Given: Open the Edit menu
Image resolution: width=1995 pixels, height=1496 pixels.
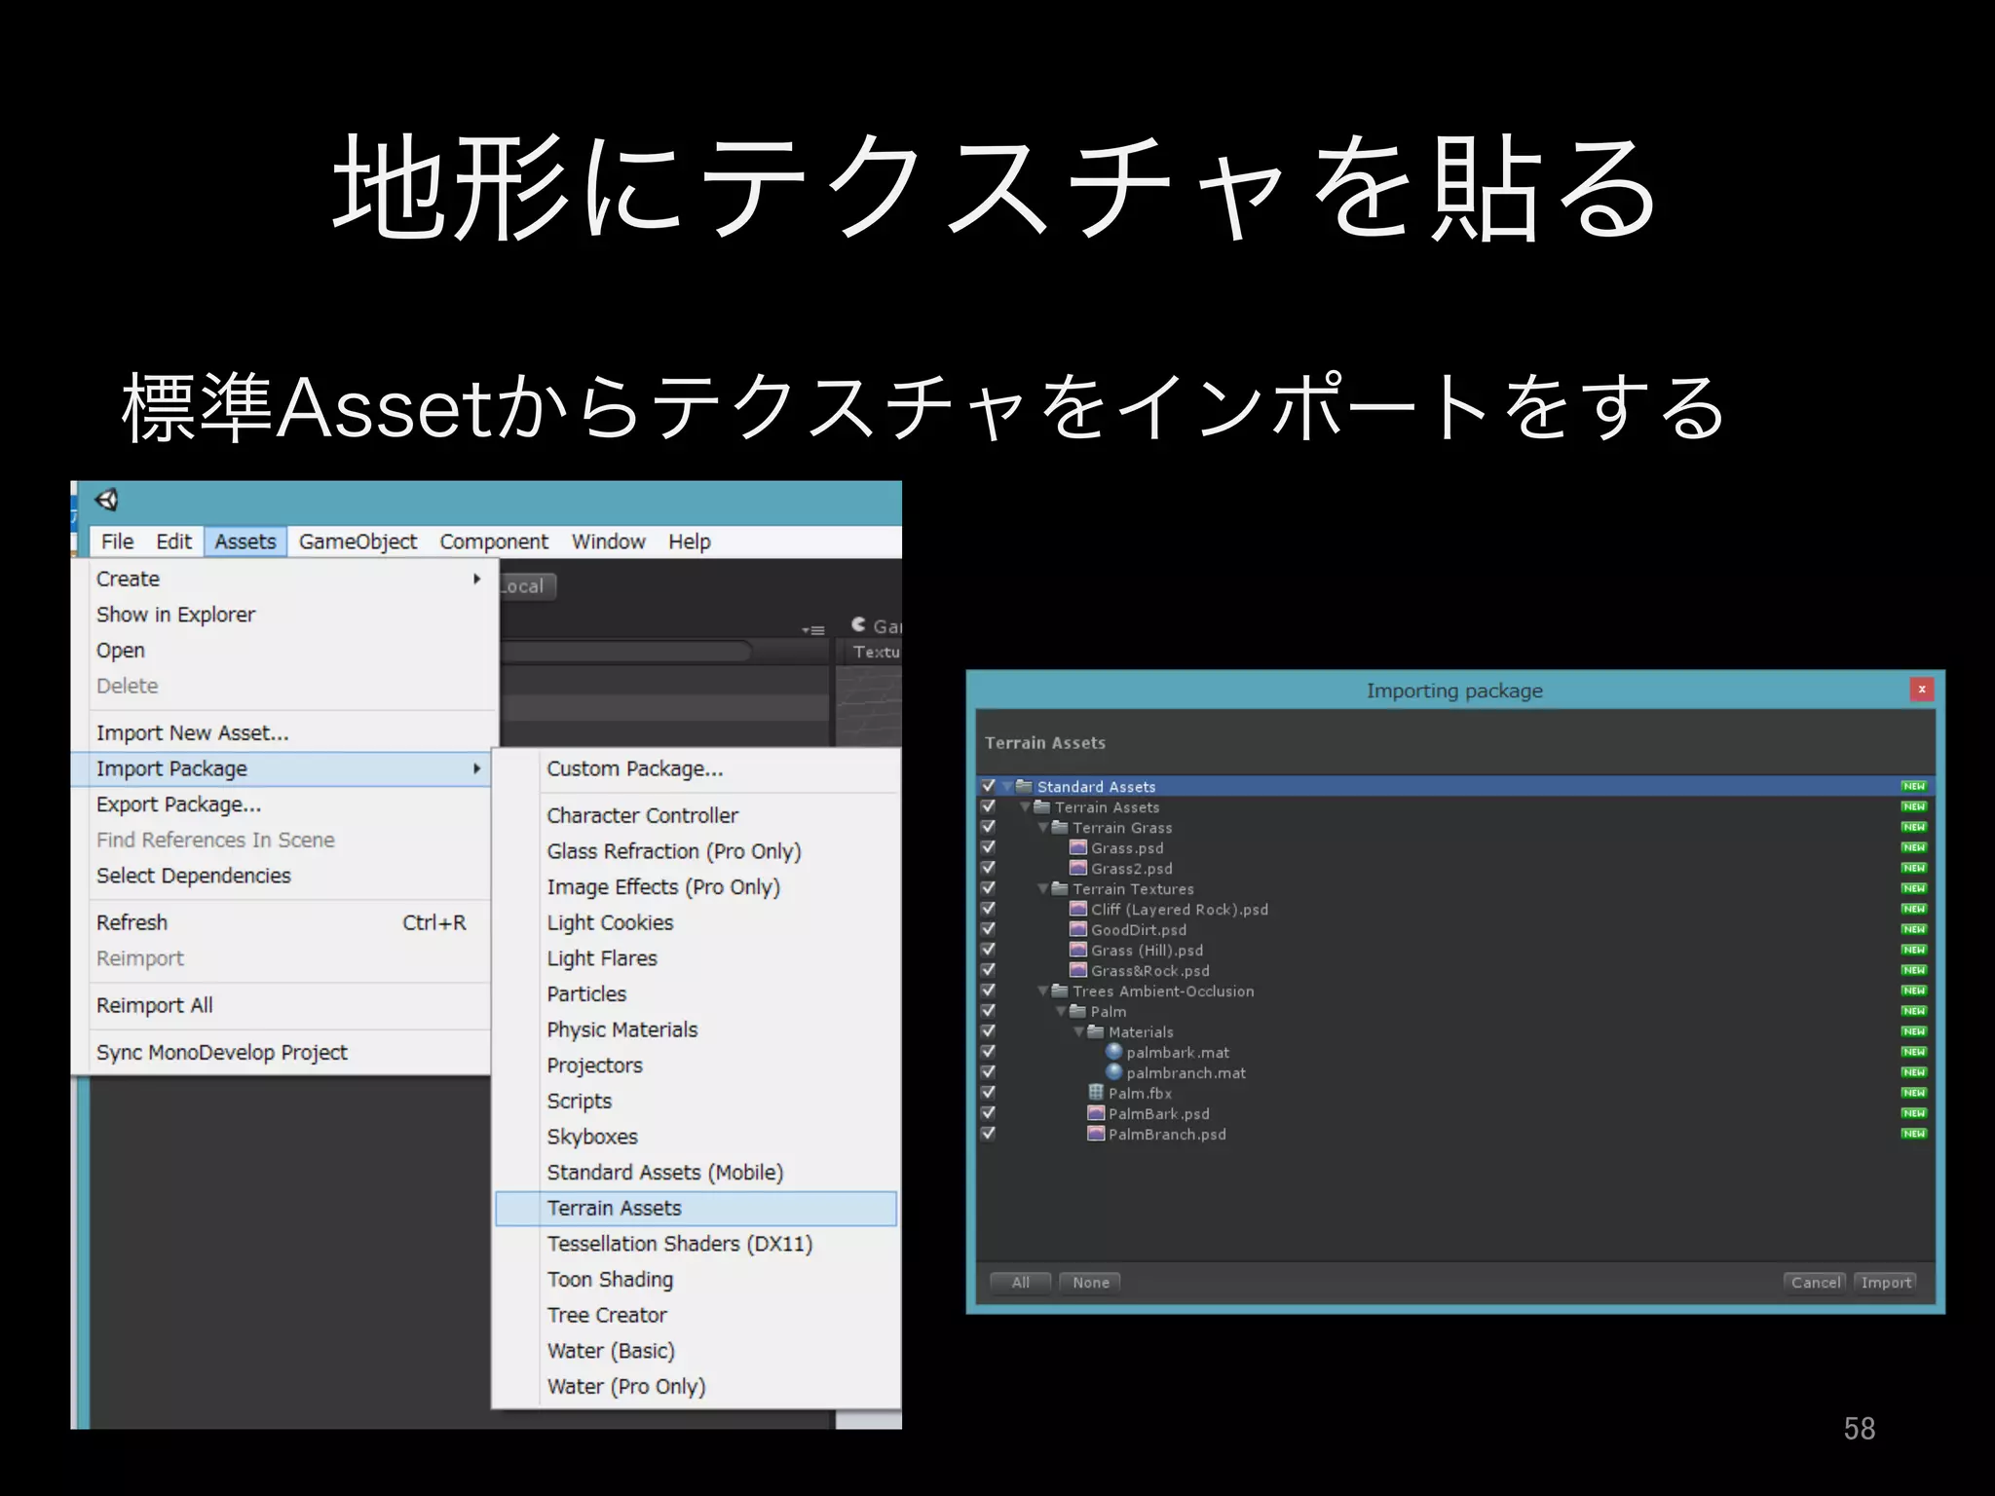Looking at the screenshot, I should pos(173,542).
